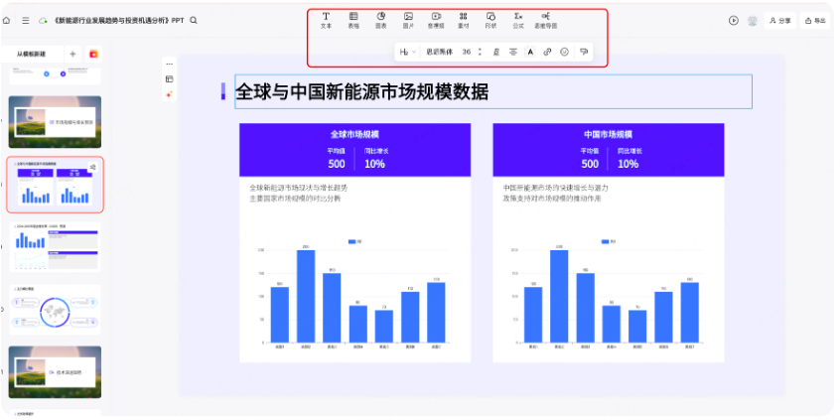Screen dimensions: 840x420
Task: Click the Share (分享) button
Action: tap(780, 21)
